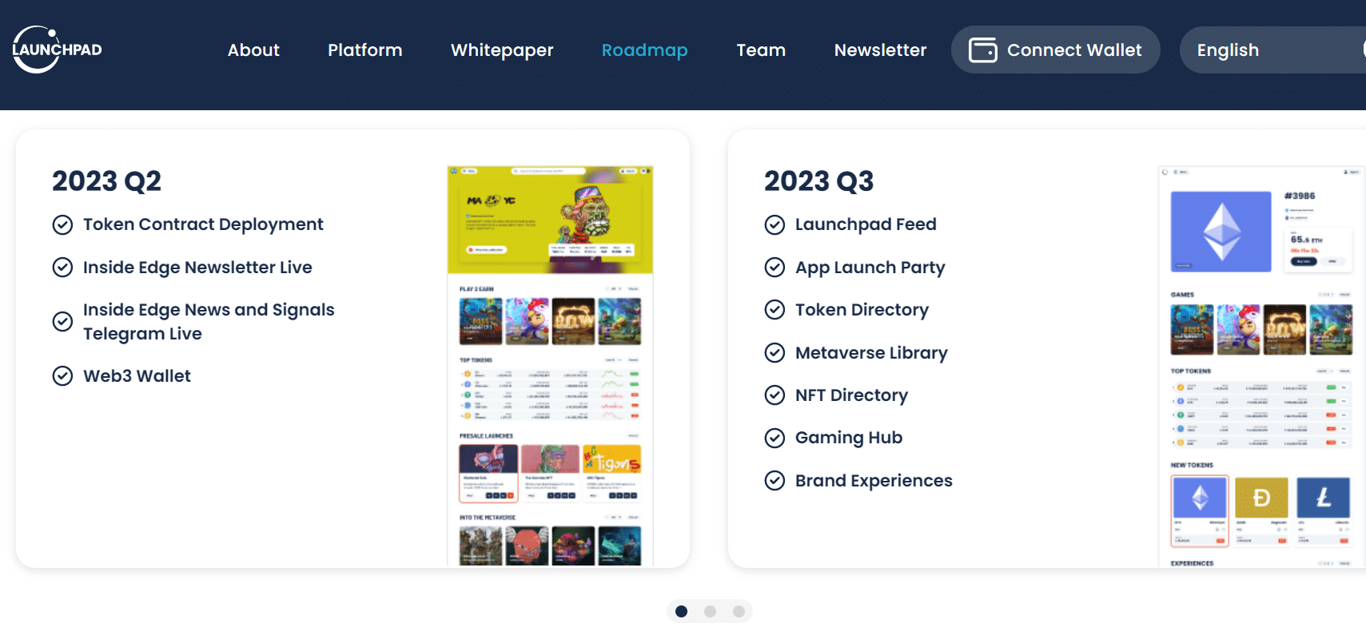Click the Connect Wallet button
Screen dimensions: 1366x635
(1055, 50)
